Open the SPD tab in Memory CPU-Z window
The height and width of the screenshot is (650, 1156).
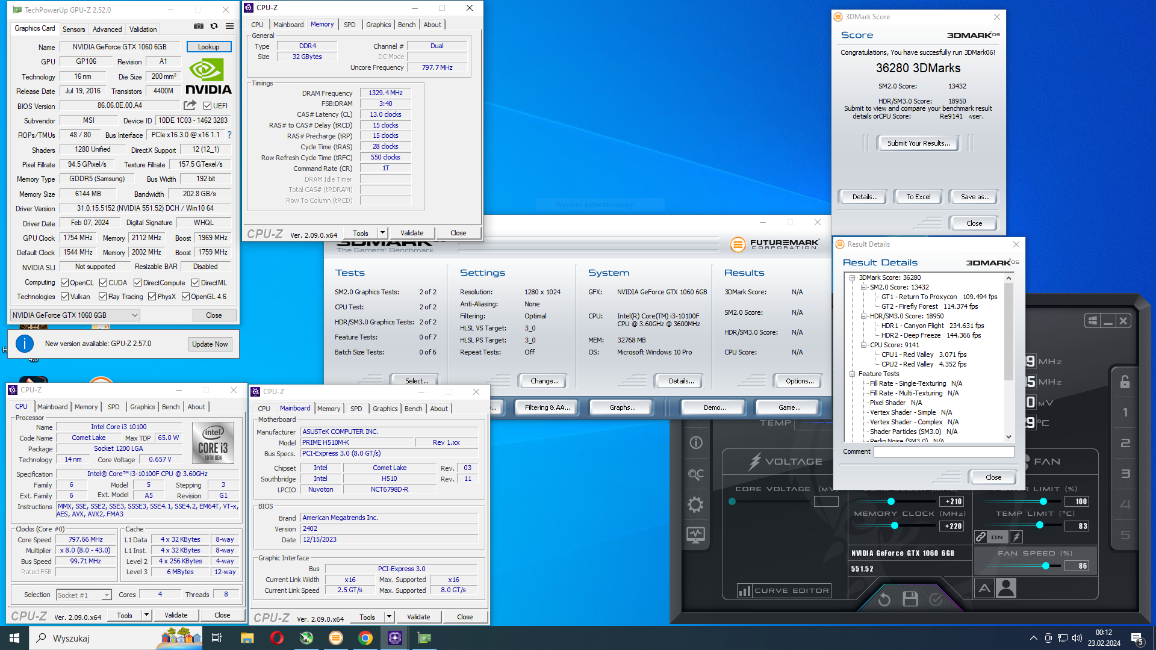click(x=350, y=25)
